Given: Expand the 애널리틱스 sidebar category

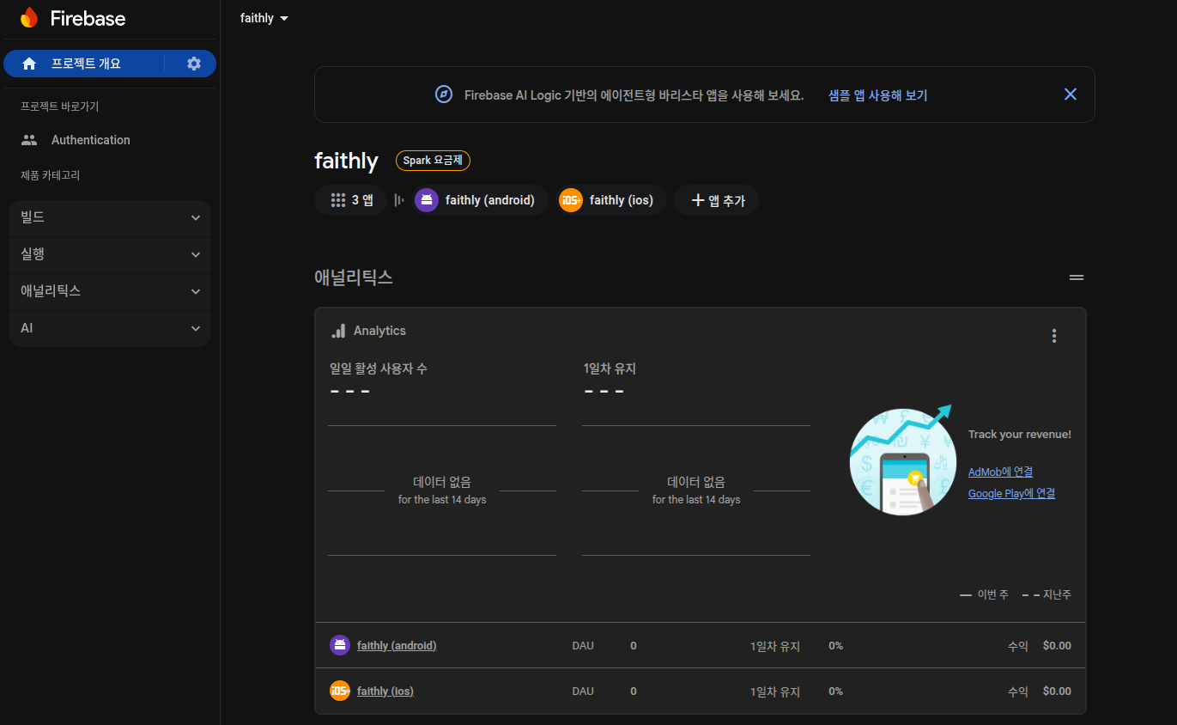Looking at the screenshot, I should 109,291.
